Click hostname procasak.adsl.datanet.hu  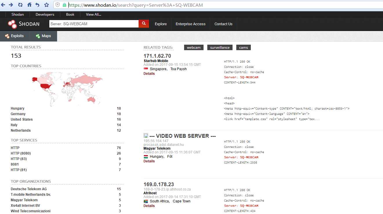(x=164, y=145)
